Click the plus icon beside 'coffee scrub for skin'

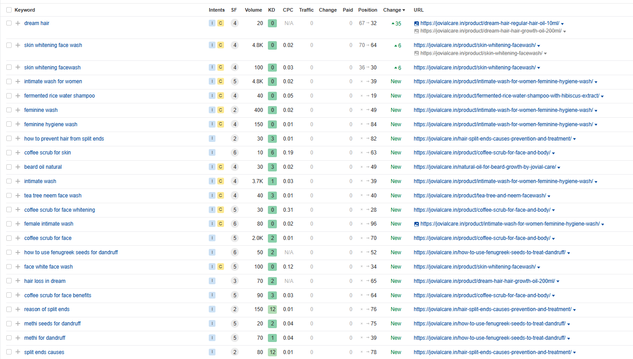click(x=18, y=153)
